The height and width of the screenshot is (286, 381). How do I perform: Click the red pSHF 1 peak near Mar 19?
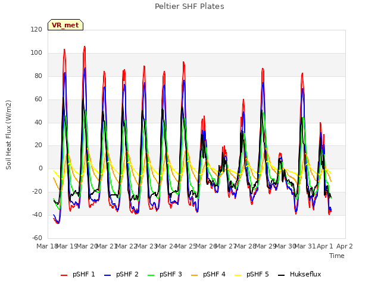point(64,49)
